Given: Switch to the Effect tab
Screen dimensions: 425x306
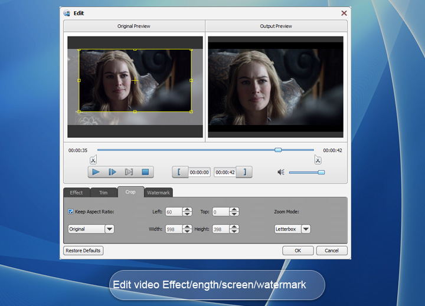Looking at the screenshot, I should tap(76, 193).
